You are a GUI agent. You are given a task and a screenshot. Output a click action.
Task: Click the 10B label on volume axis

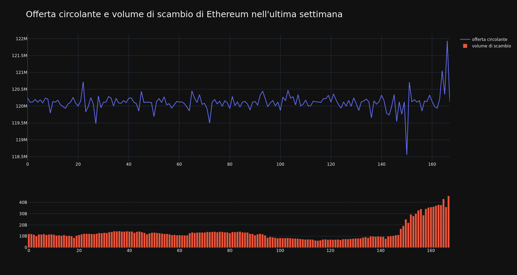tap(23, 236)
